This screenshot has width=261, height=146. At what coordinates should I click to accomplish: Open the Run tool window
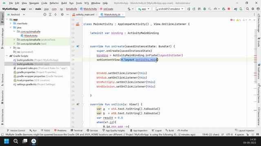[x=33, y=131]
